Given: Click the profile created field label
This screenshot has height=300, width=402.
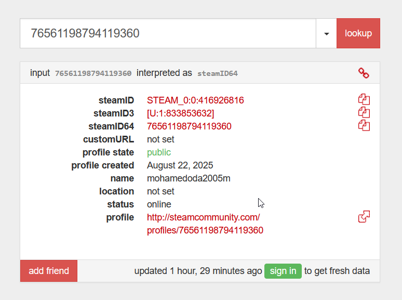Looking at the screenshot, I should [102, 165].
